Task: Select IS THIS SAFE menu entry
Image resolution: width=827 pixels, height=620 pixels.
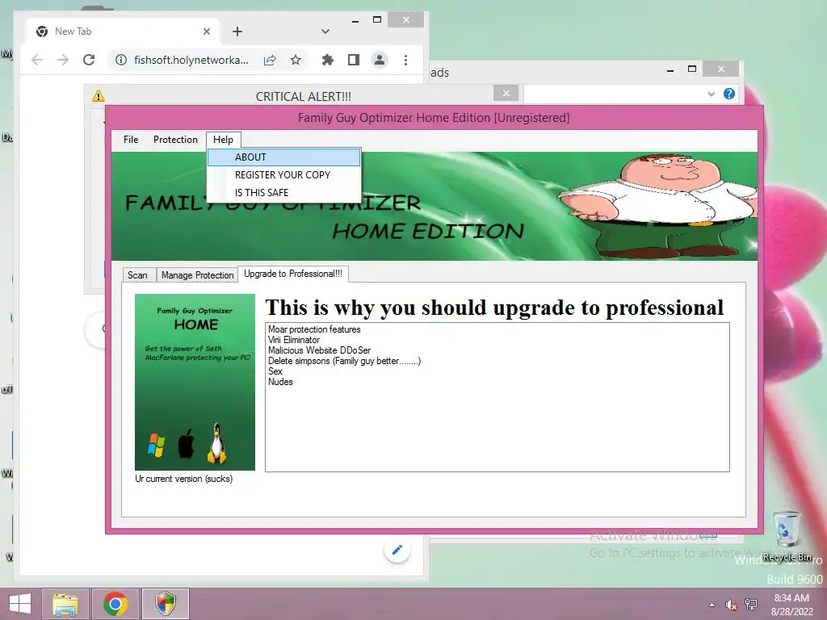Action: point(283,193)
